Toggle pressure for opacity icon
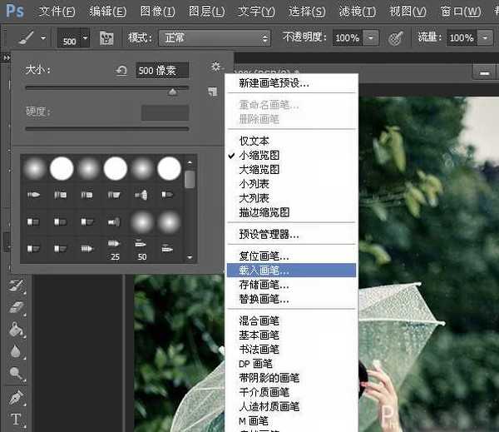The image size is (499, 432). click(396, 38)
